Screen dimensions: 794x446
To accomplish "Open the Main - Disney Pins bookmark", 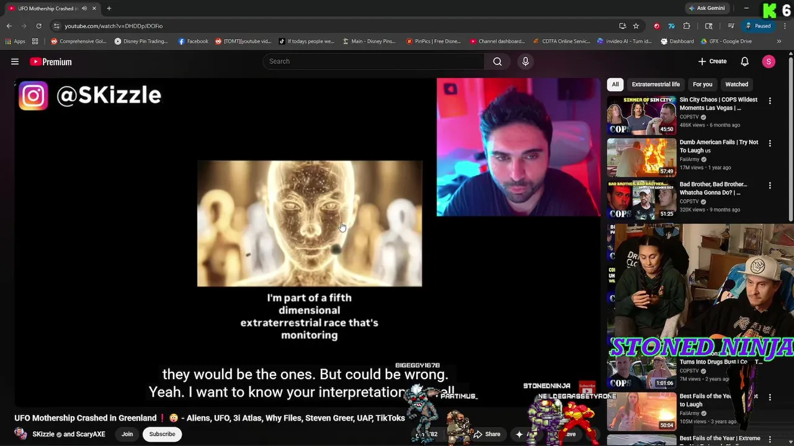I will [369, 42].
